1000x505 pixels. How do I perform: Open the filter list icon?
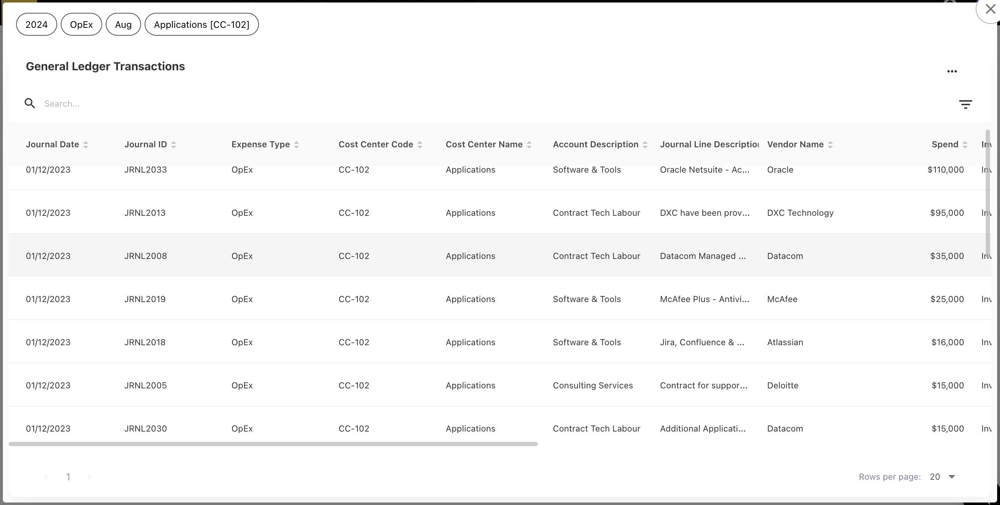click(965, 104)
